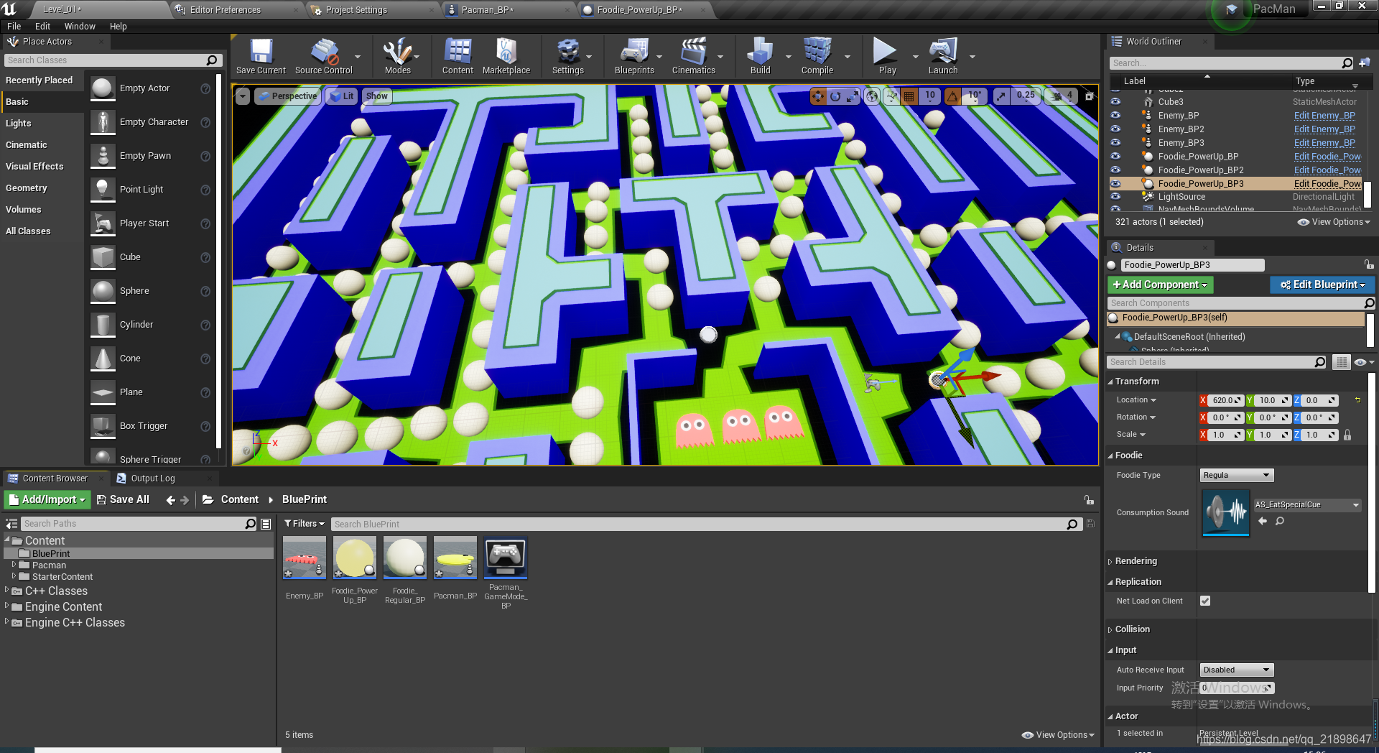Open Auto Receive Input dropdown
This screenshot has height=753, width=1379.
pyautogui.click(x=1237, y=670)
